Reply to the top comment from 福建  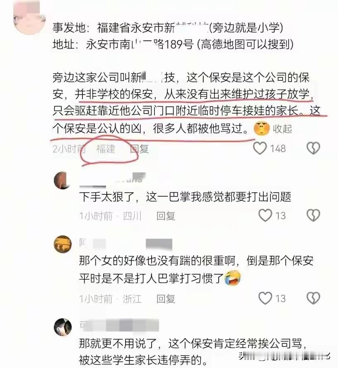[x=140, y=149]
